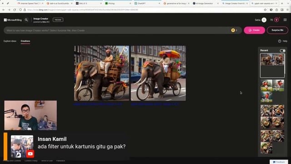Switch to Image Creator from Microsoft tab
291x164 pixels.
coord(235,3)
